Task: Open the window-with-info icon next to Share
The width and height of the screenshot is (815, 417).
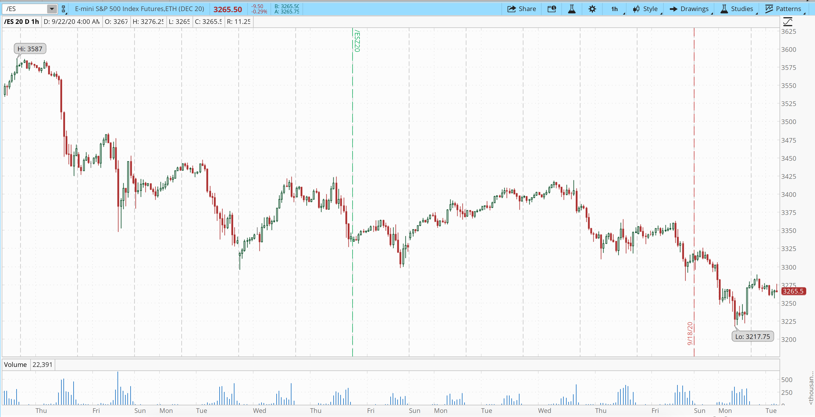Action: click(552, 9)
